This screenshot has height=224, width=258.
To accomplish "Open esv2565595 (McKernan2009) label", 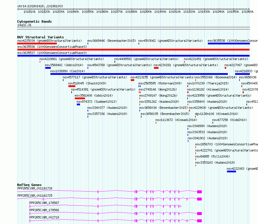I will click(x=160, y=83).
